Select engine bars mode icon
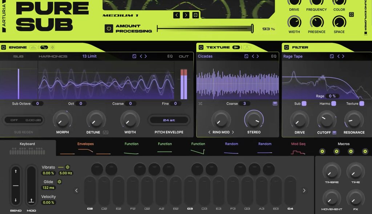Viewport: 372px width, 214px height. click(x=33, y=47)
